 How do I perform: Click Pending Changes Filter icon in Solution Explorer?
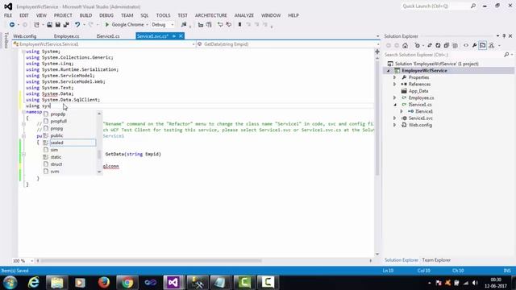click(418, 46)
